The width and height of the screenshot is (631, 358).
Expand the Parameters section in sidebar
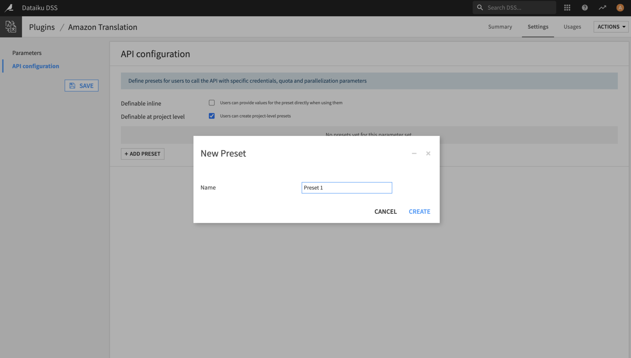tap(27, 53)
